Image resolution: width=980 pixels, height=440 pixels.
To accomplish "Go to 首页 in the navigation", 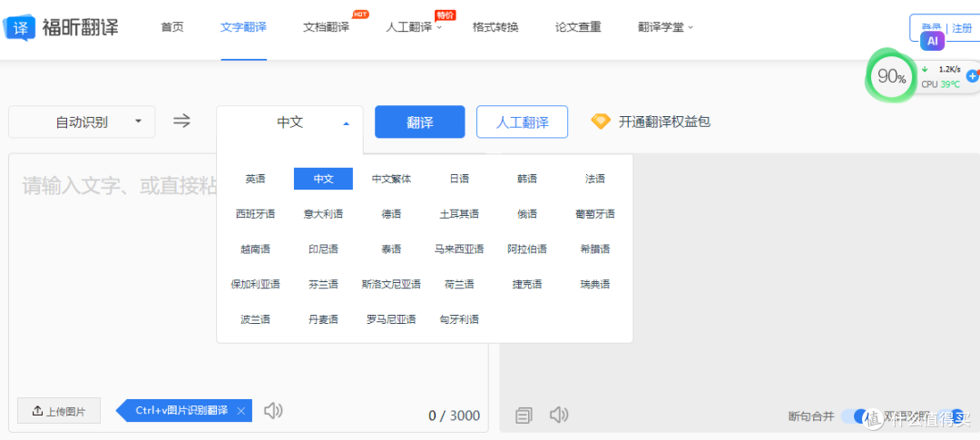I will point(172,27).
